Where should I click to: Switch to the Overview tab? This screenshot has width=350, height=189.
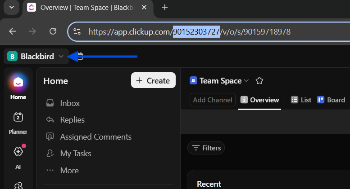tap(259, 100)
